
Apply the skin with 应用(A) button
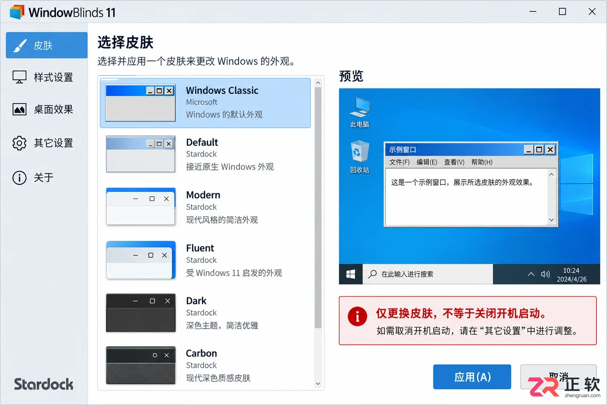point(472,377)
